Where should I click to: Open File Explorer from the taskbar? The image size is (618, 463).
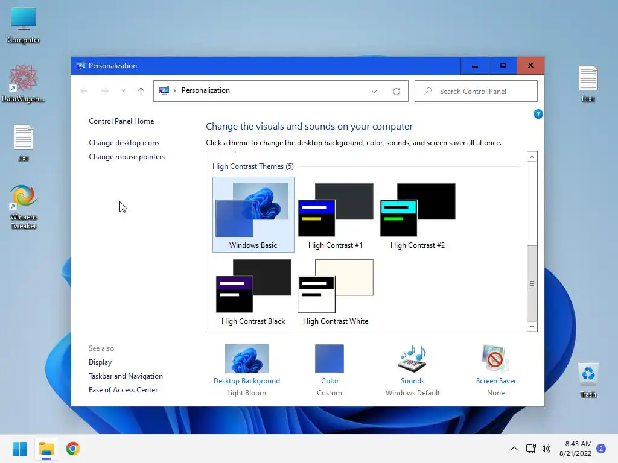coord(46,449)
